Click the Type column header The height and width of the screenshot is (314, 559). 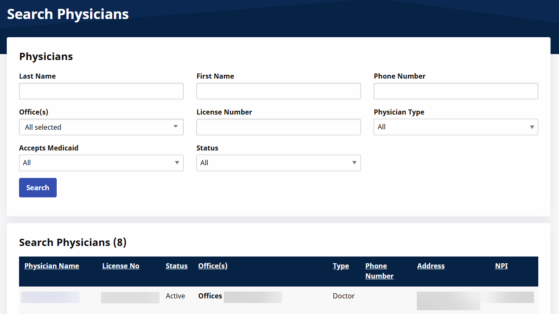point(341,266)
